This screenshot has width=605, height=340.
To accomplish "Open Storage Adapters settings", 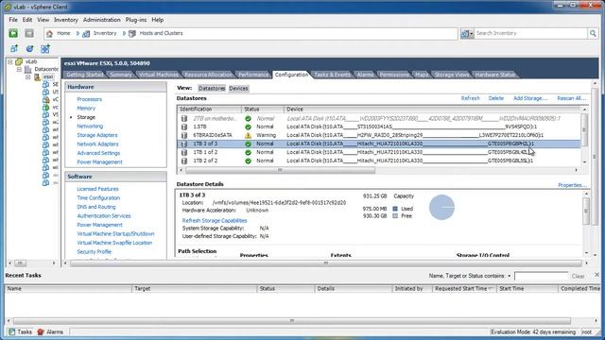I will pos(96,135).
